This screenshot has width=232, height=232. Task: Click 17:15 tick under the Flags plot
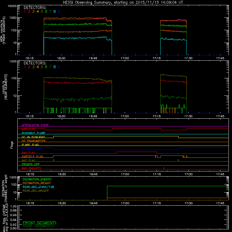pyautogui.click(x=157, y=174)
